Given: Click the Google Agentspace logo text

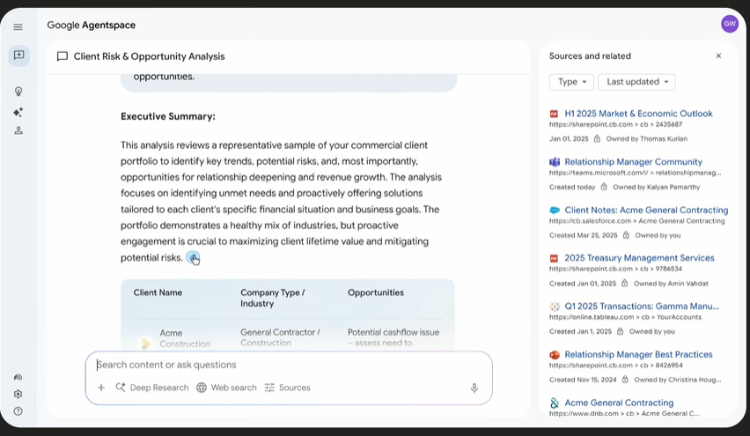Looking at the screenshot, I should (x=91, y=26).
